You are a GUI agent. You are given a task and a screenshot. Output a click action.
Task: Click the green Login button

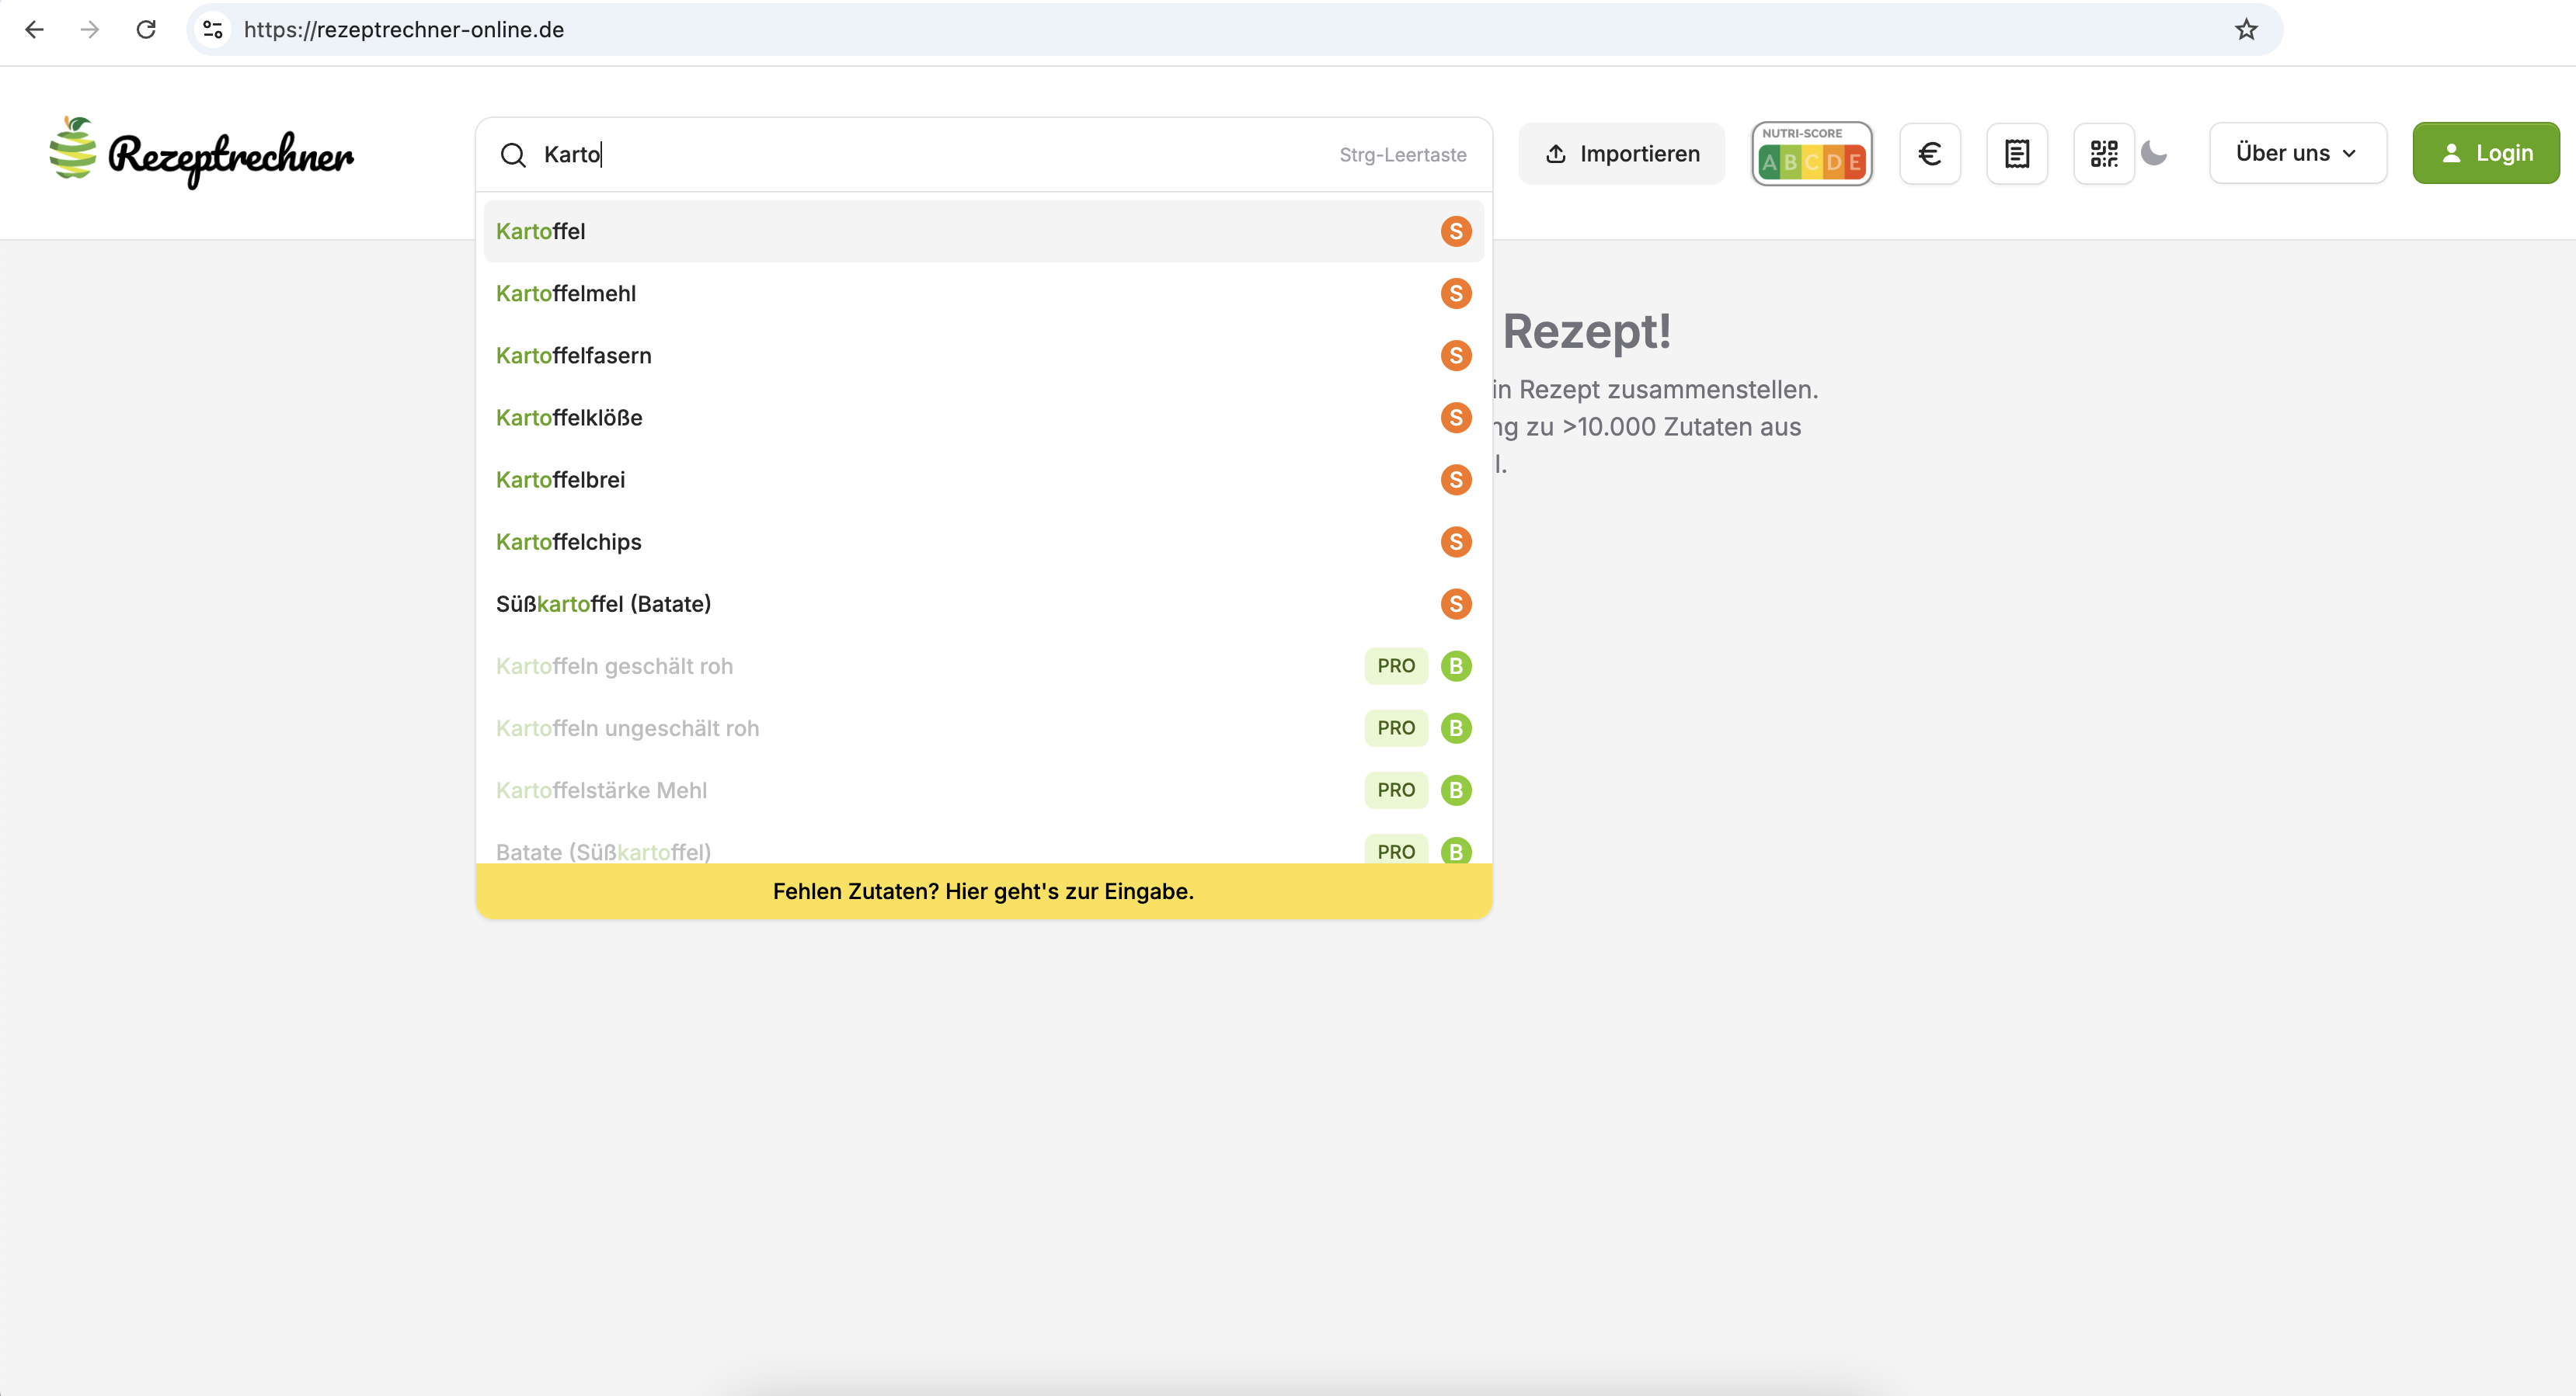coord(2485,153)
